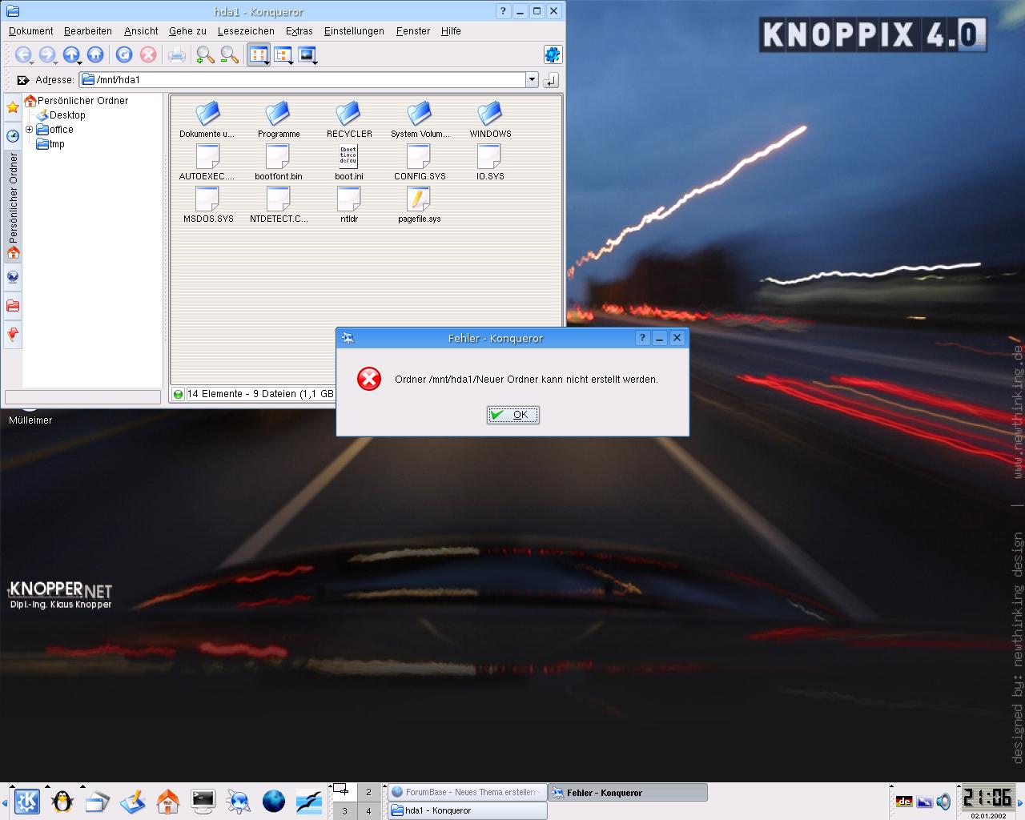Switch to tree view mode
This screenshot has width=1025, height=820.
283,54
